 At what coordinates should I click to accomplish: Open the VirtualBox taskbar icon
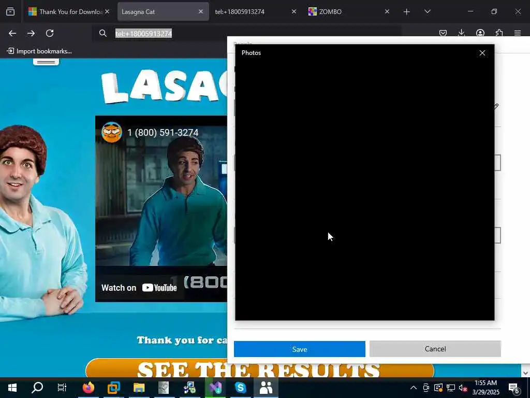pyautogui.click(x=113, y=388)
